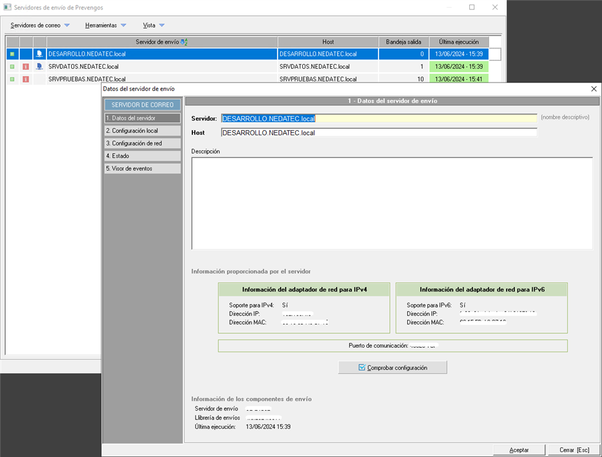
Task: Open the Servidores de correo dropdown menu
Action: point(40,25)
